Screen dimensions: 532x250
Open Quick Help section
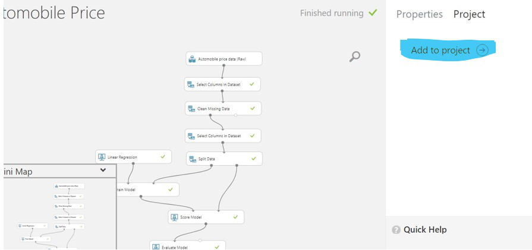(x=424, y=230)
